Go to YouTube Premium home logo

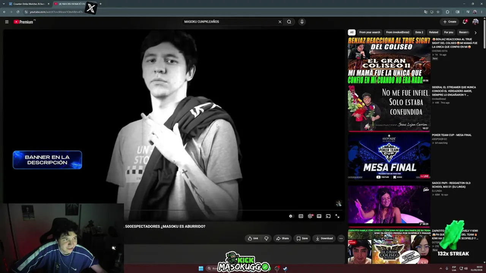point(24,22)
